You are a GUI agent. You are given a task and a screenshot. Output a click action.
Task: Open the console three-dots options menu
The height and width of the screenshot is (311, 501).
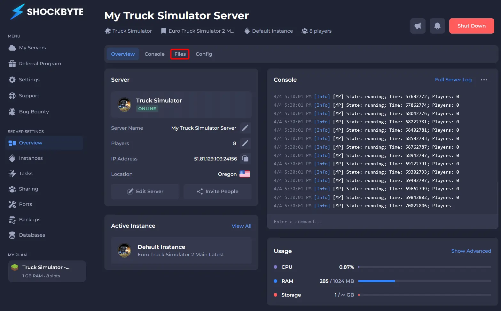click(484, 80)
